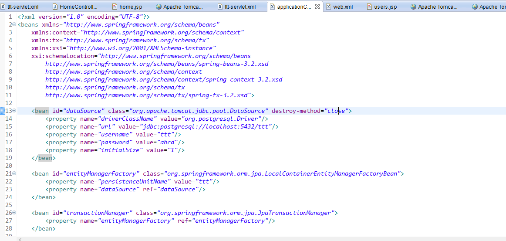Click the Java file icon on HomeController tab
Screen dimensions: 506x241
click(55, 7)
